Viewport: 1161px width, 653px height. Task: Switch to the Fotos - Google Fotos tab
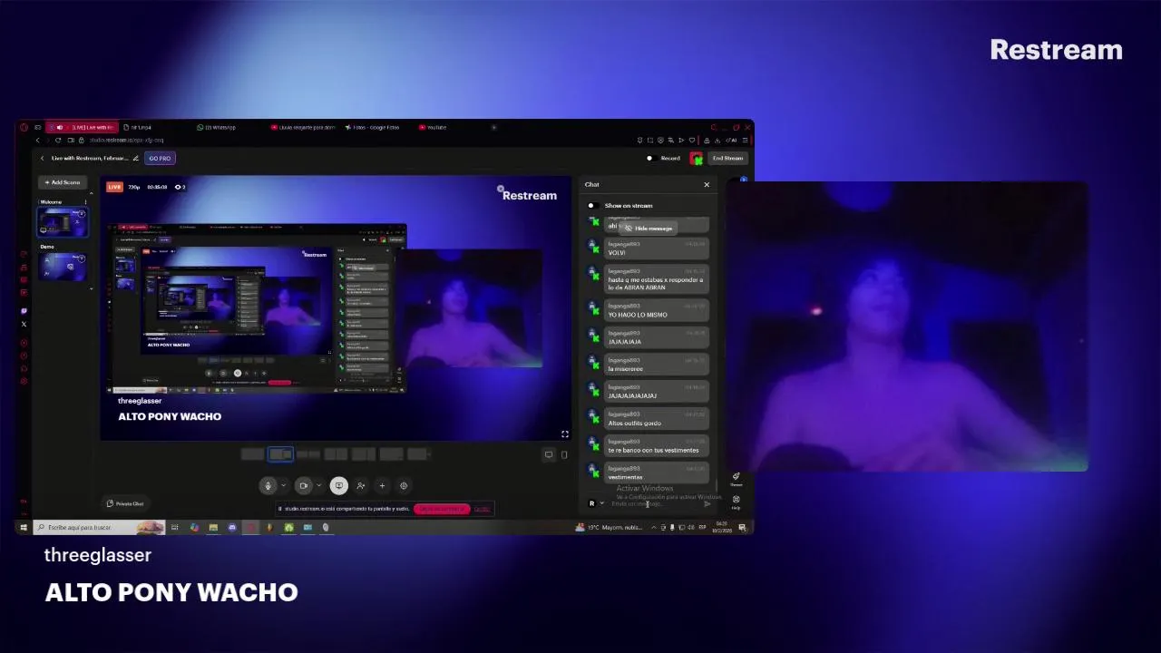[373, 127]
